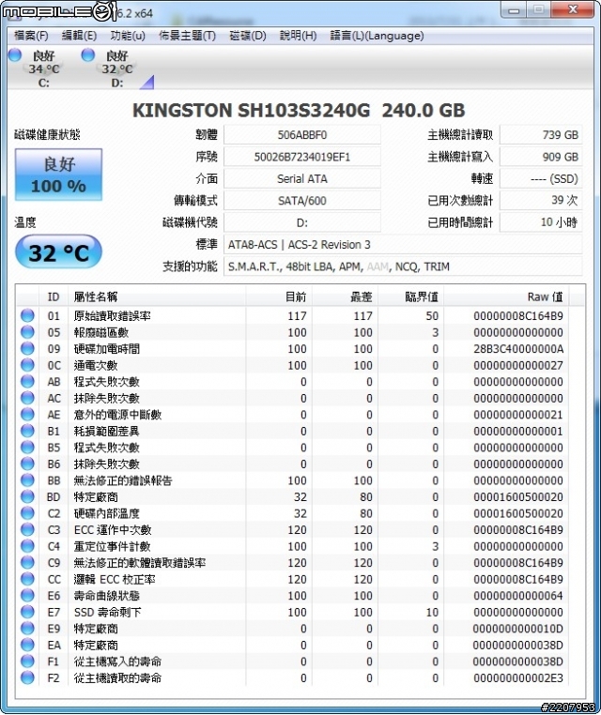Open the 檔案(F) menu
Image resolution: width=601 pixels, height=715 pixels.
coord(31,36)
